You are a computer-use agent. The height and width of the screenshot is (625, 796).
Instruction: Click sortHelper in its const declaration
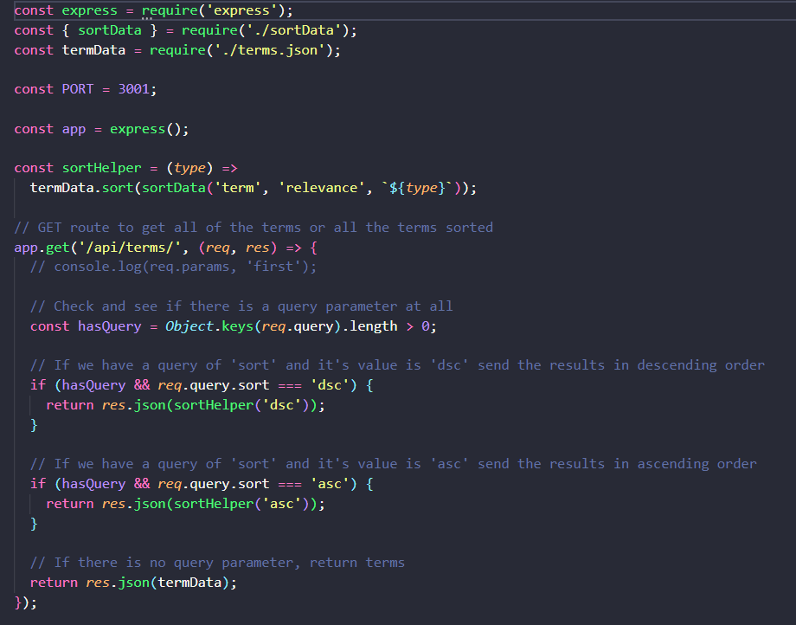(101, 168)
